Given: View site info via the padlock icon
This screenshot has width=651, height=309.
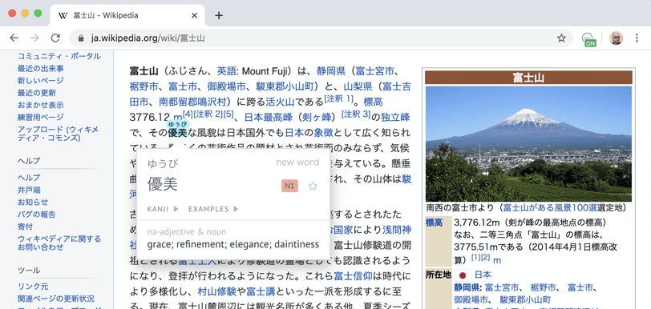Looking at the screenshot, I should click(x=80, y=38).
